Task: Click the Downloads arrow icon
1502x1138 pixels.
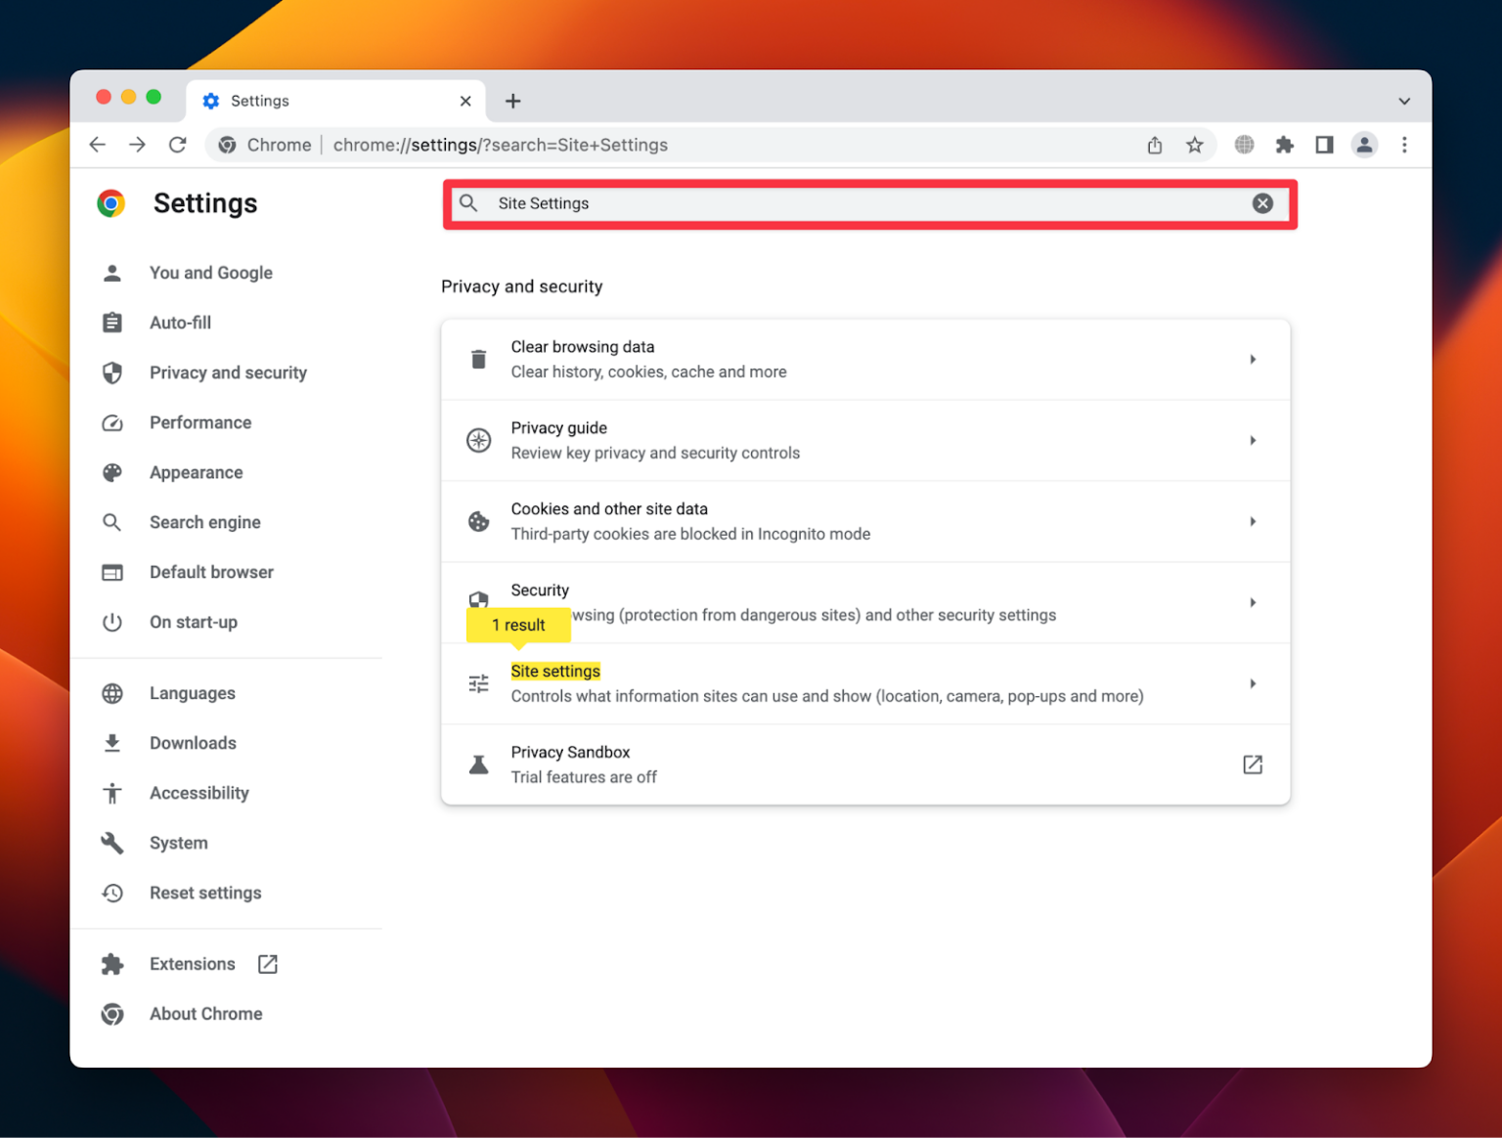Action: click(x=112, y=743)
